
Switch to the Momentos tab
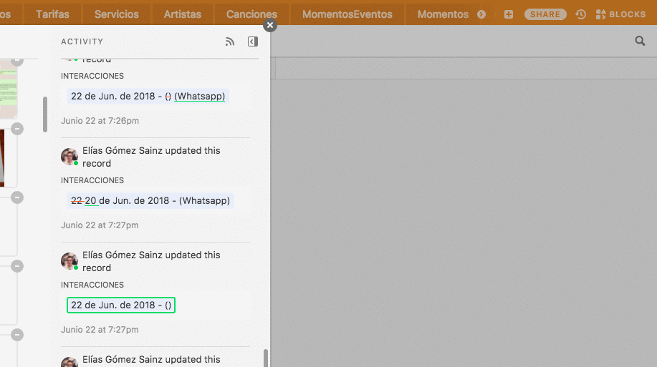pos(443,14)
